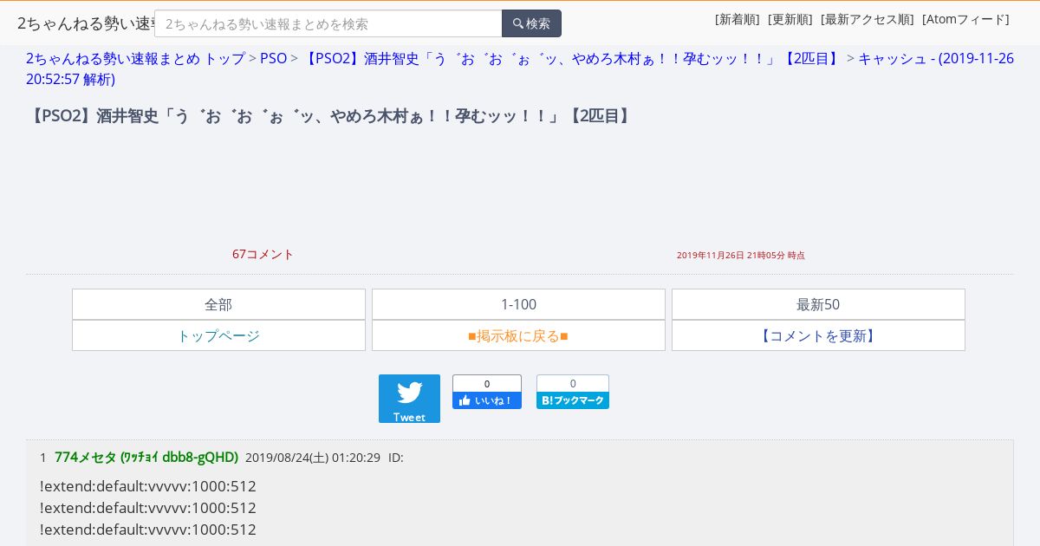This screenshot has height=546, width=1040.
Task: Click the Twitter Tweet icon button
Action: [x=409, y=399]
